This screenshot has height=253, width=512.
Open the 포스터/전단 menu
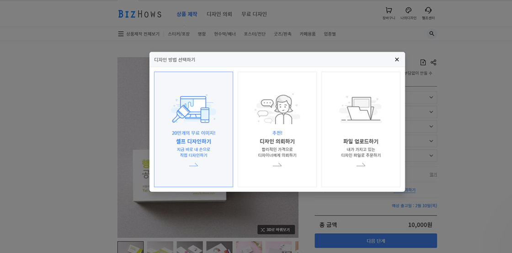pyautogui.click(x=255, y=34)
